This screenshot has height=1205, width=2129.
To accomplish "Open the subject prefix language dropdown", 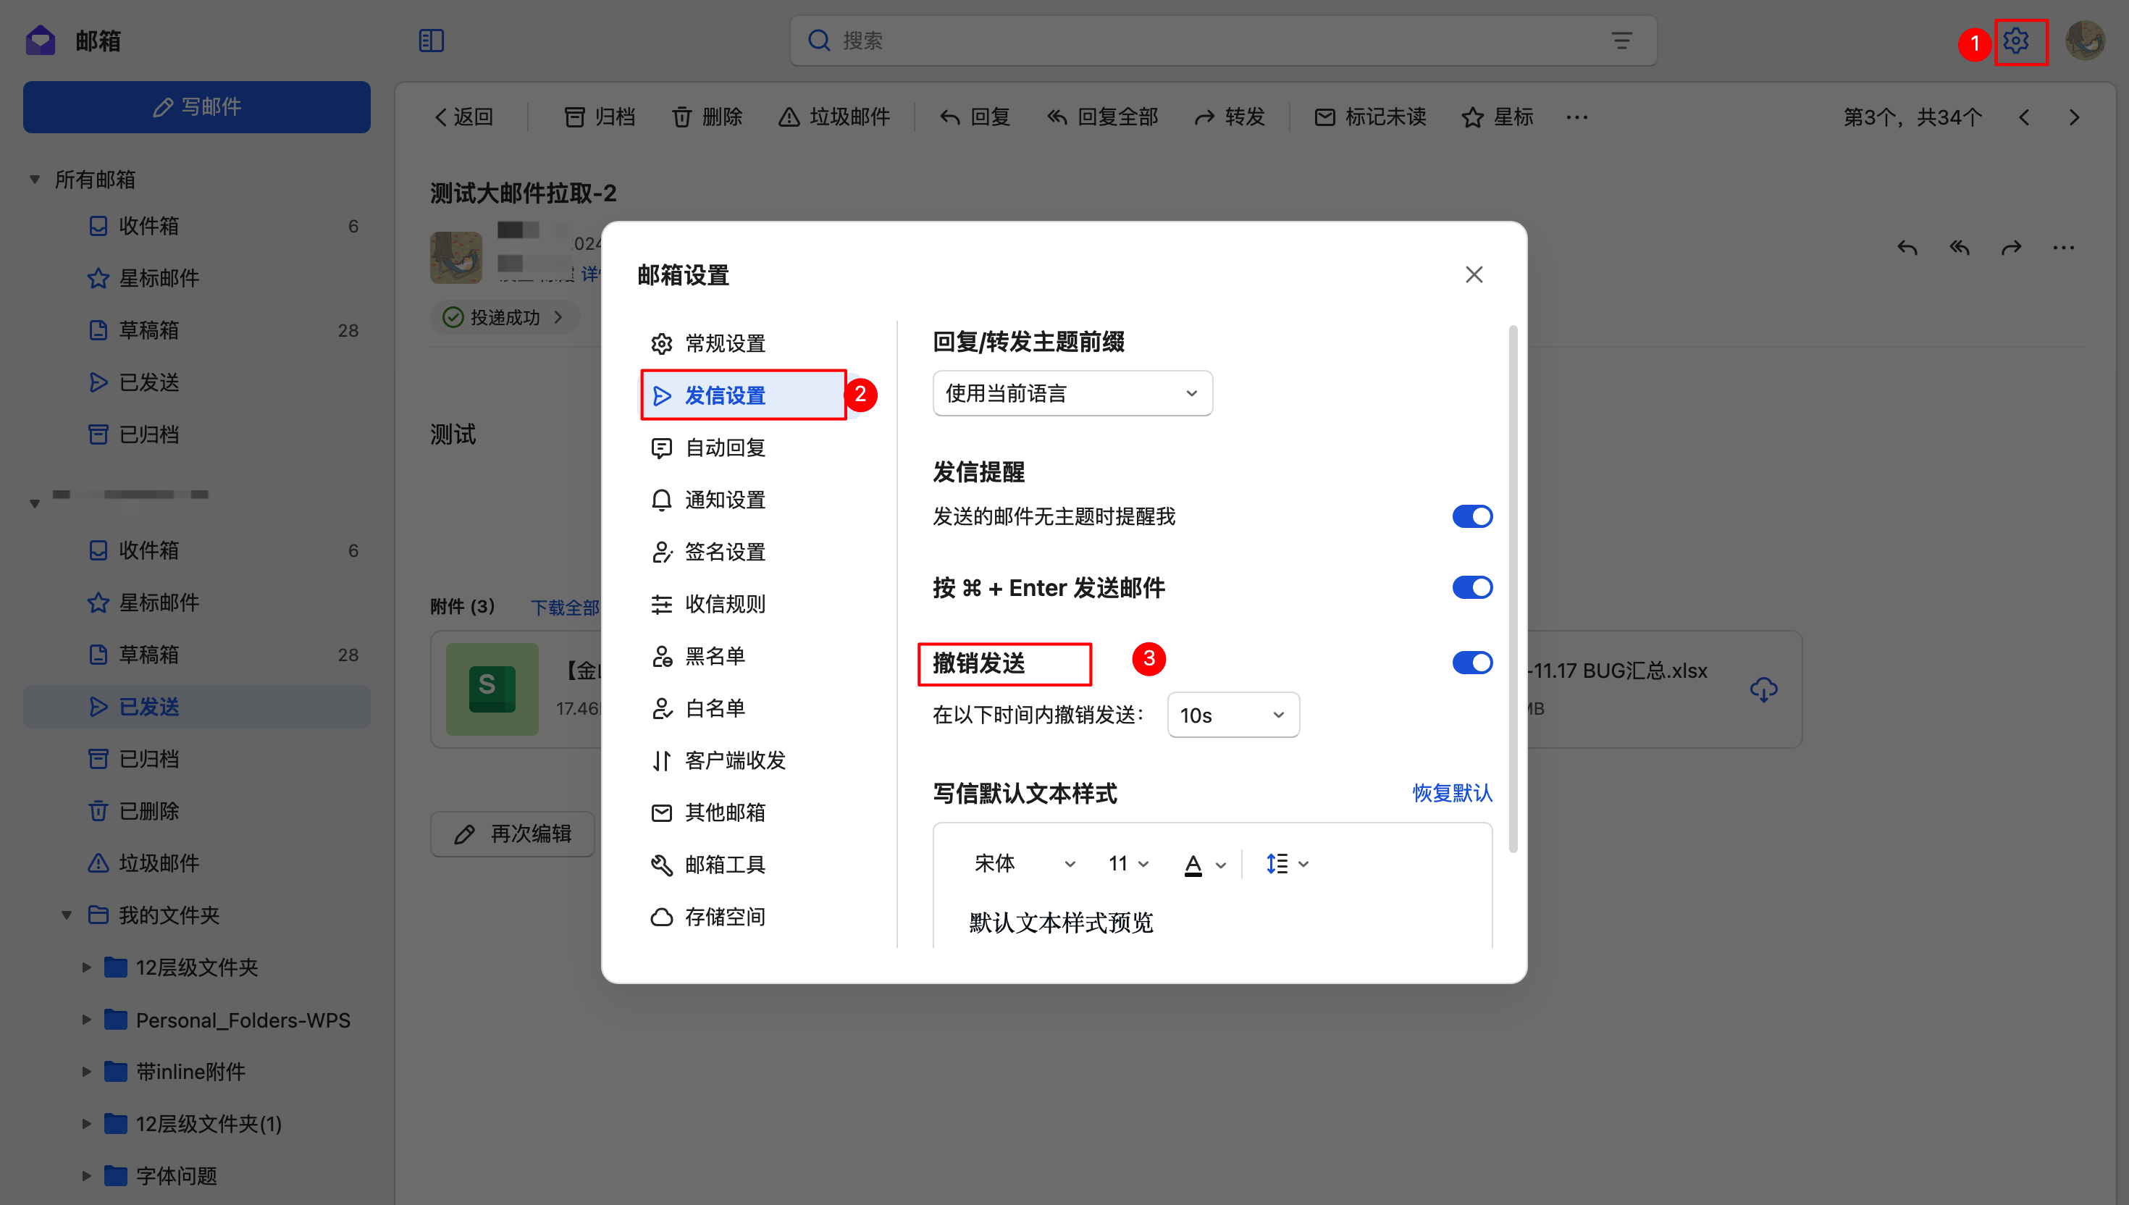I will pyautogui.click(x=1072, y=393).
